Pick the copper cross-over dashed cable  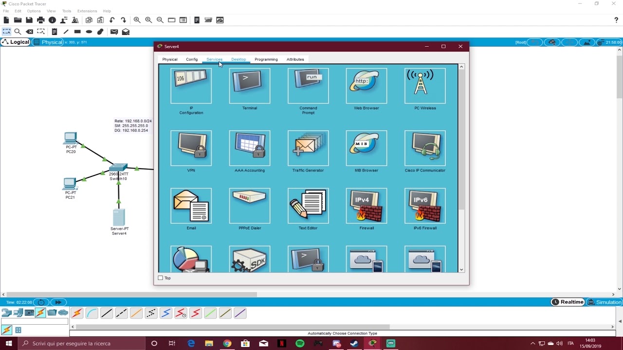[121, 314]
